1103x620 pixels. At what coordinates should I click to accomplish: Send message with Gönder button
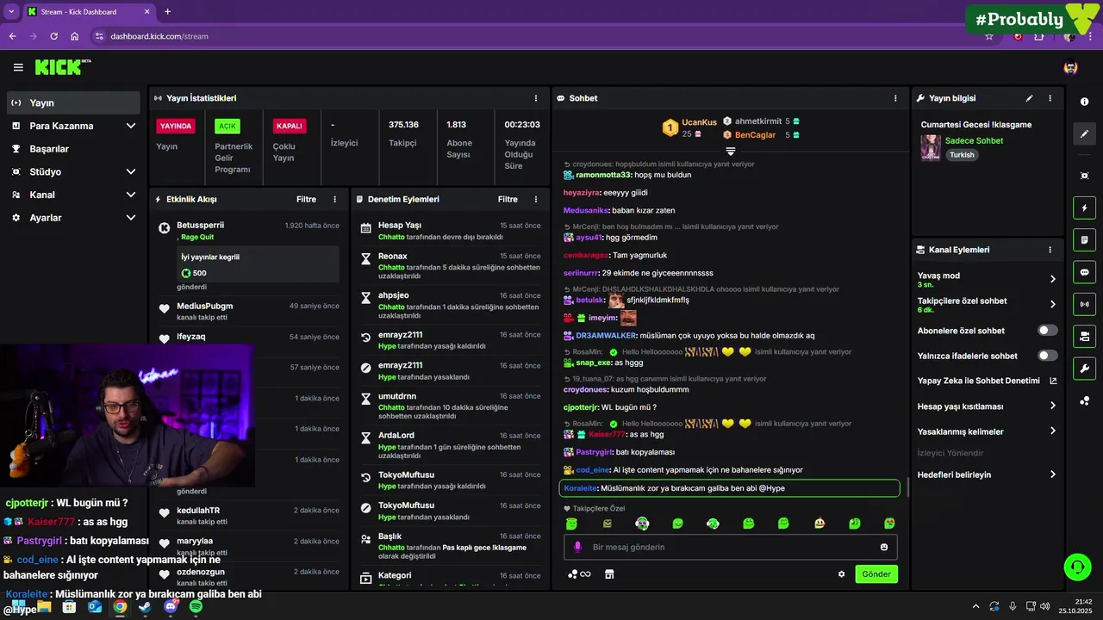[876, 574]
